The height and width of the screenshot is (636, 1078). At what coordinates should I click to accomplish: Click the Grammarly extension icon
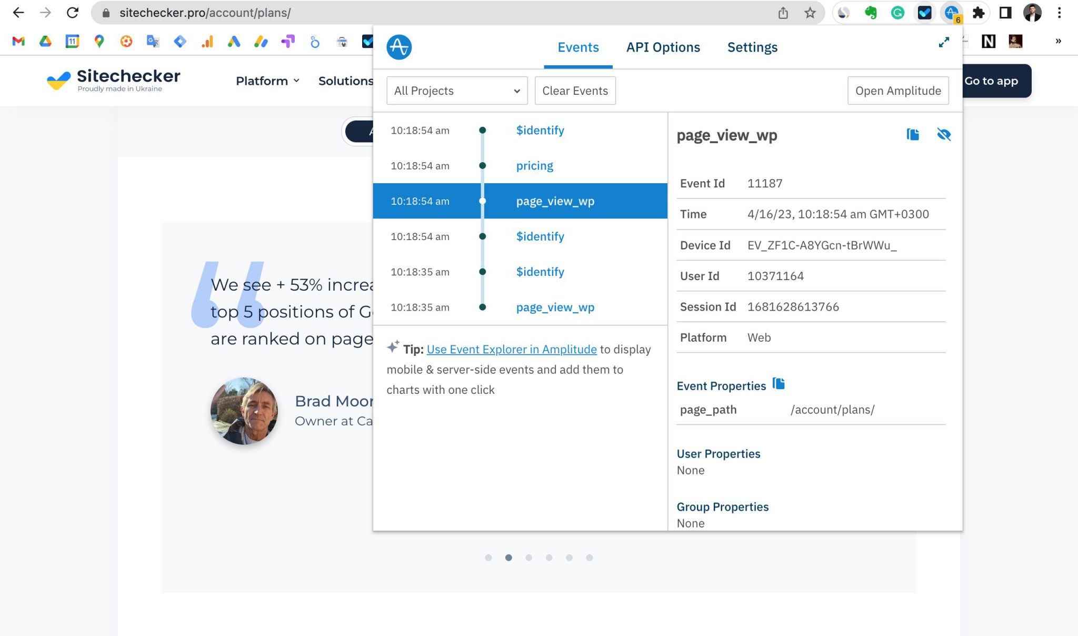click(x=897, y=13)
